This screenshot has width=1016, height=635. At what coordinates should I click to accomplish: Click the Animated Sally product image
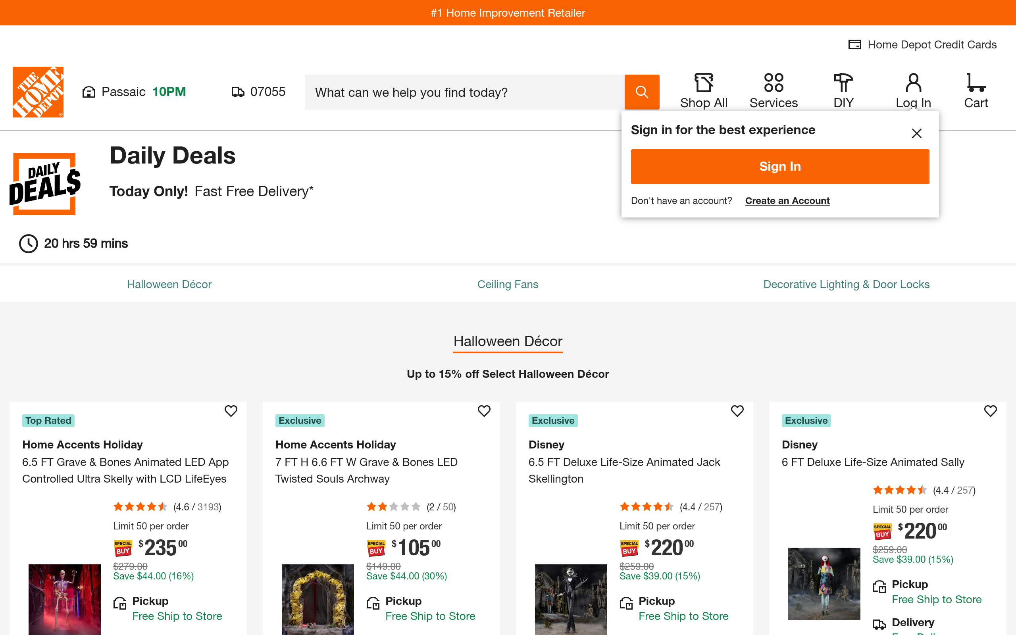(x=824, y=584)
